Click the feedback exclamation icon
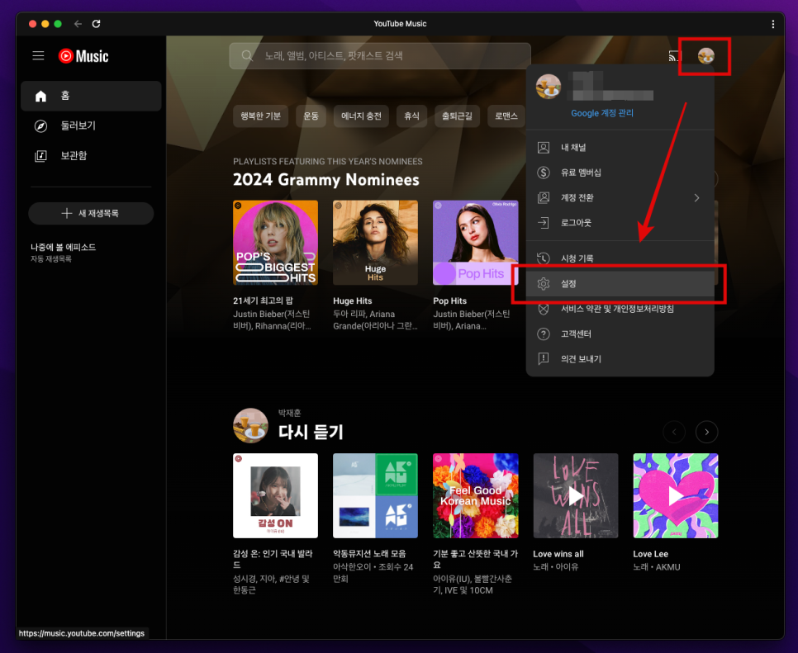The height and width of the screenshot is (653, 798). (544, 358)
